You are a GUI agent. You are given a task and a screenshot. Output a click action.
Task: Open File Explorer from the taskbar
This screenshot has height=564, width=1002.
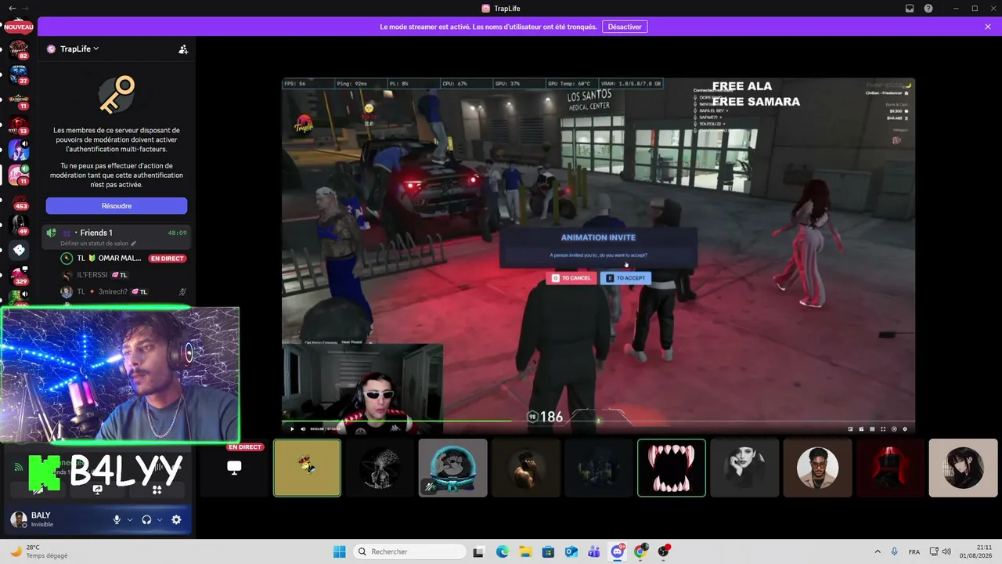point(525,551)
